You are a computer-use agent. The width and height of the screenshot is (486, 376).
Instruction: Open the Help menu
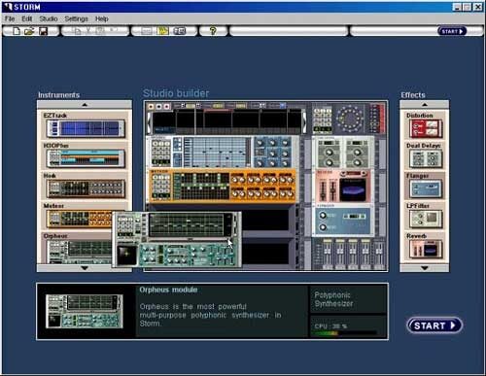102,18
